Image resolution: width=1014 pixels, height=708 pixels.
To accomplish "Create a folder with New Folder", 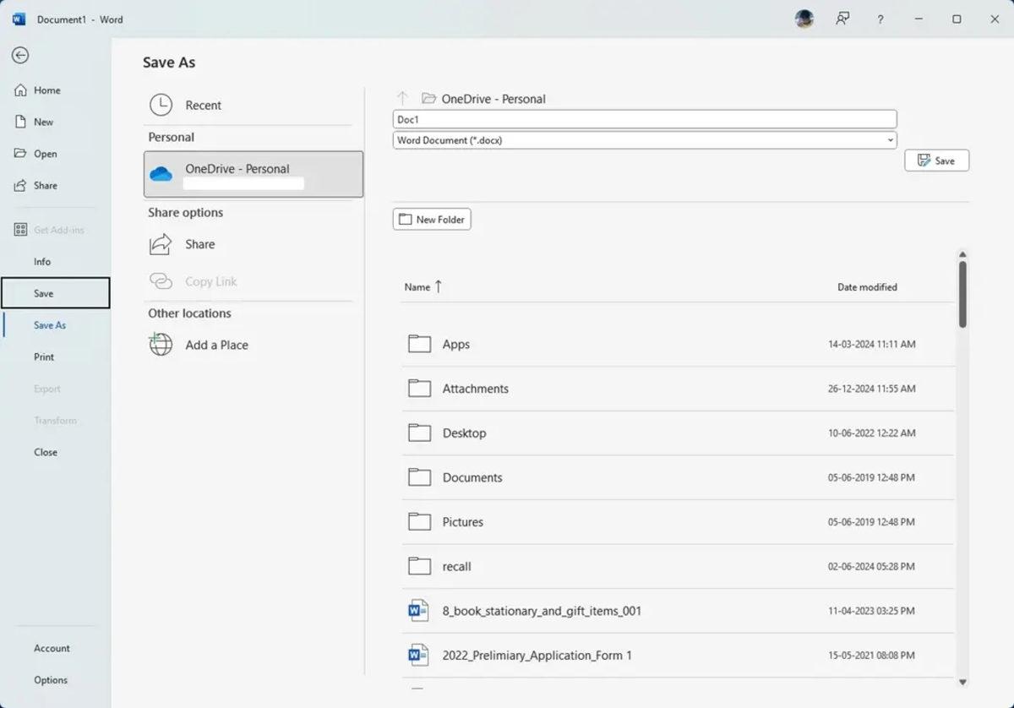I will pos(431,219).
